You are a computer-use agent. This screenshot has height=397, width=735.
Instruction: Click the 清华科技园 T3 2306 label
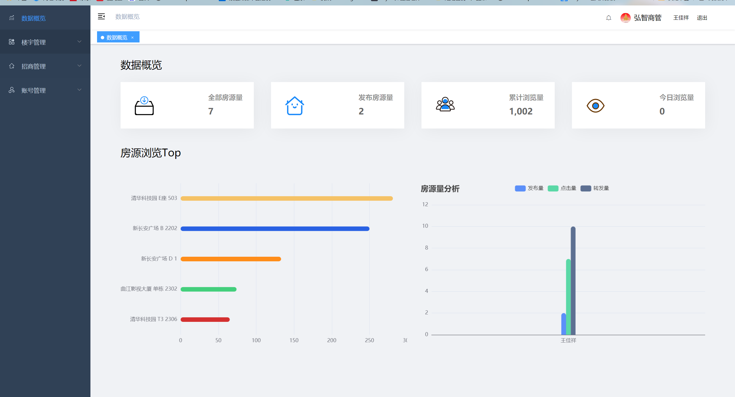(x=153, y=319)
